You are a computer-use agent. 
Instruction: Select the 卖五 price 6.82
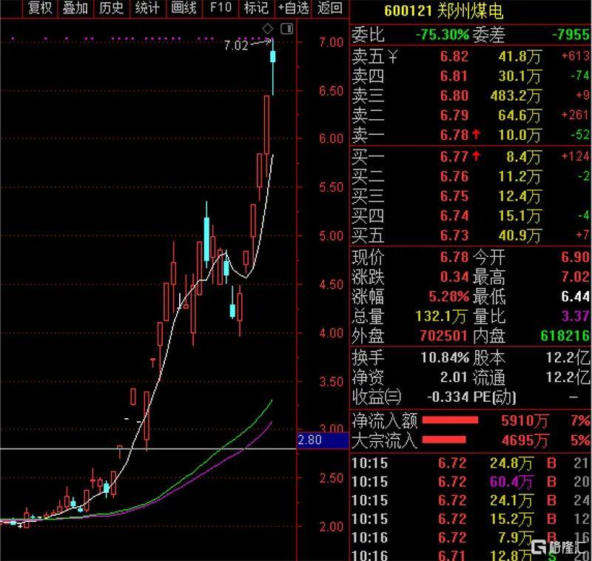click(454, 57)
